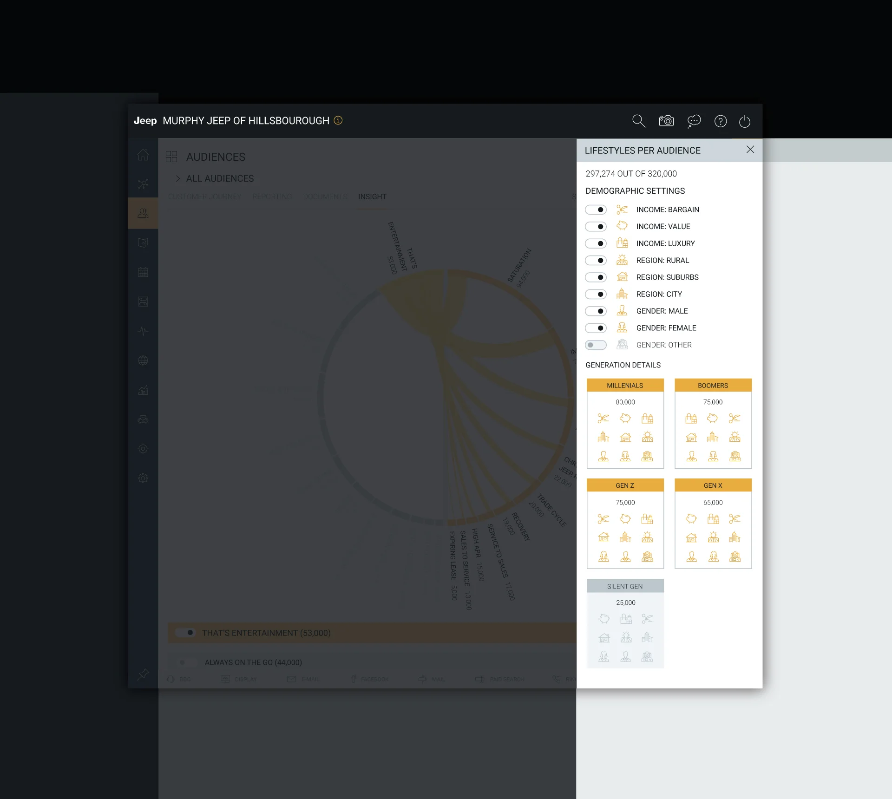This screenshot has height=799, width=892.
Task: Click the pin icon at sidebar bottom
Action: tap(143, 674)
